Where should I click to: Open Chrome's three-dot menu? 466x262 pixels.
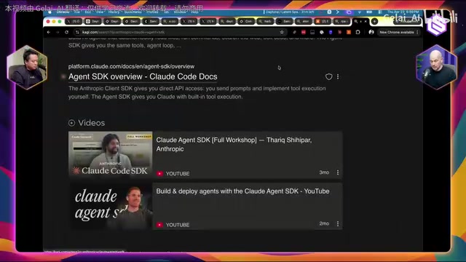(417, 32)
